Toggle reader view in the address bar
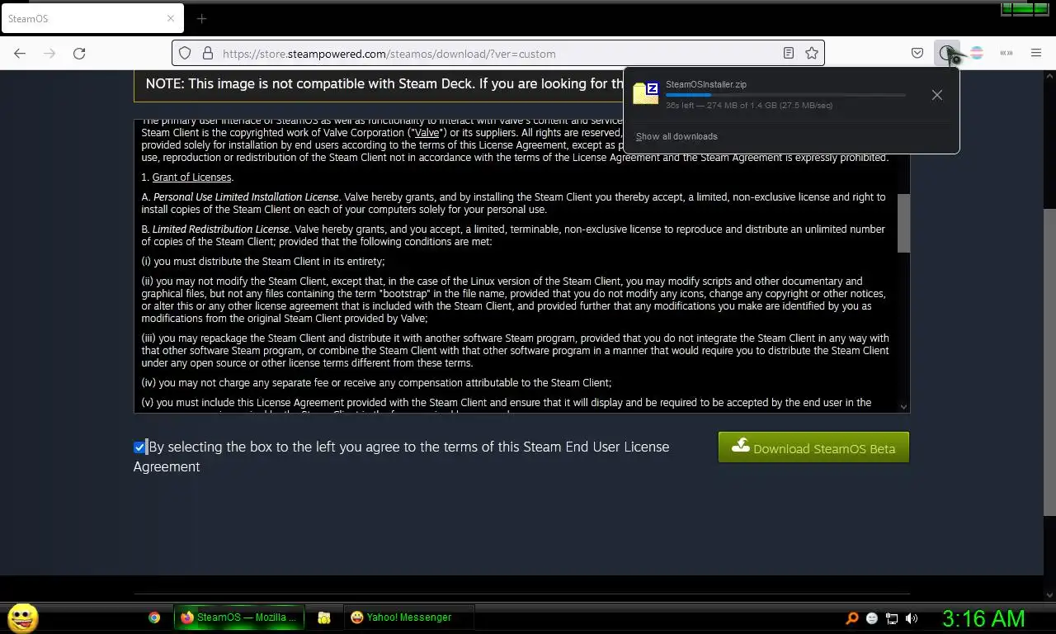The image size is (1056, 634). [789, 54]
